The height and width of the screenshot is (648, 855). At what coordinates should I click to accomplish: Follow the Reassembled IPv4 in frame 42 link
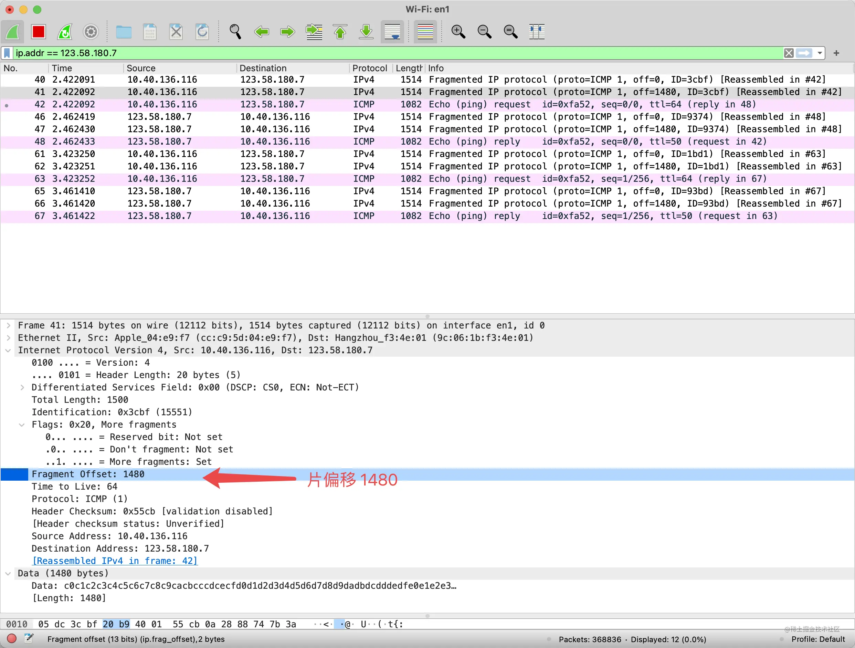115,561
